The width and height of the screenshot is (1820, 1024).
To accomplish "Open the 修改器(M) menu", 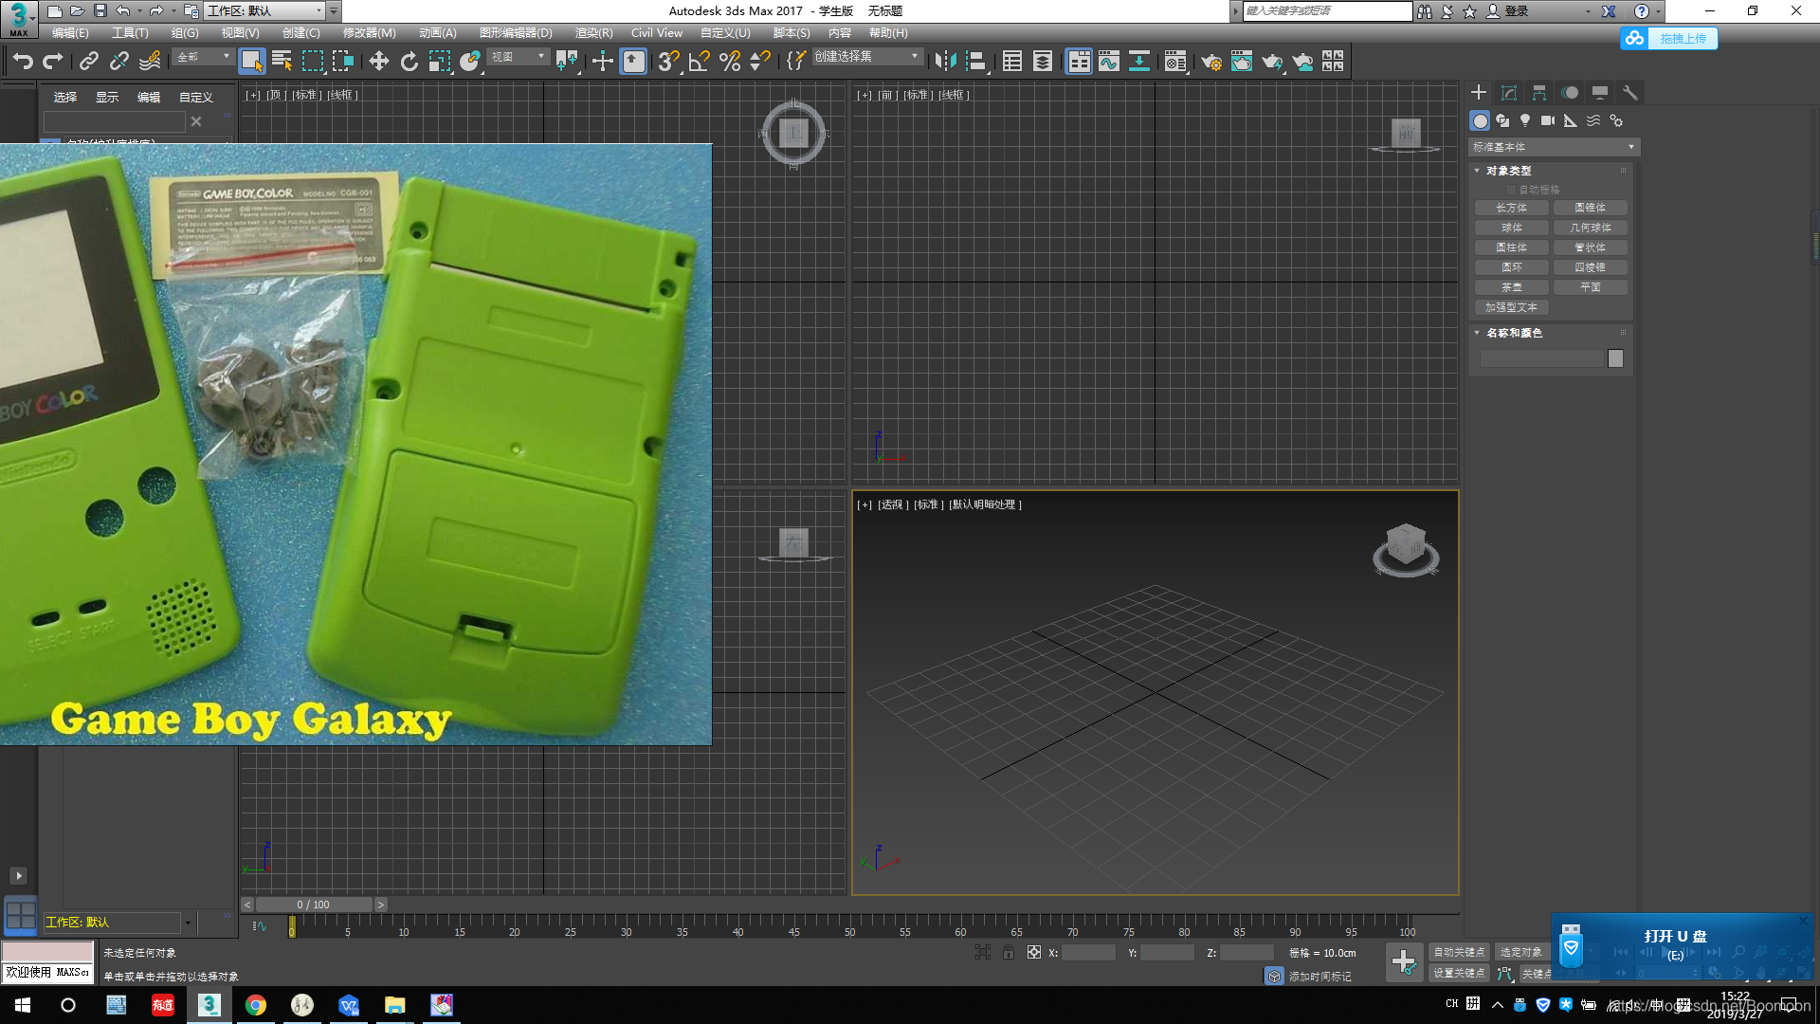I will pyautogui.click(x=369, y=33).
